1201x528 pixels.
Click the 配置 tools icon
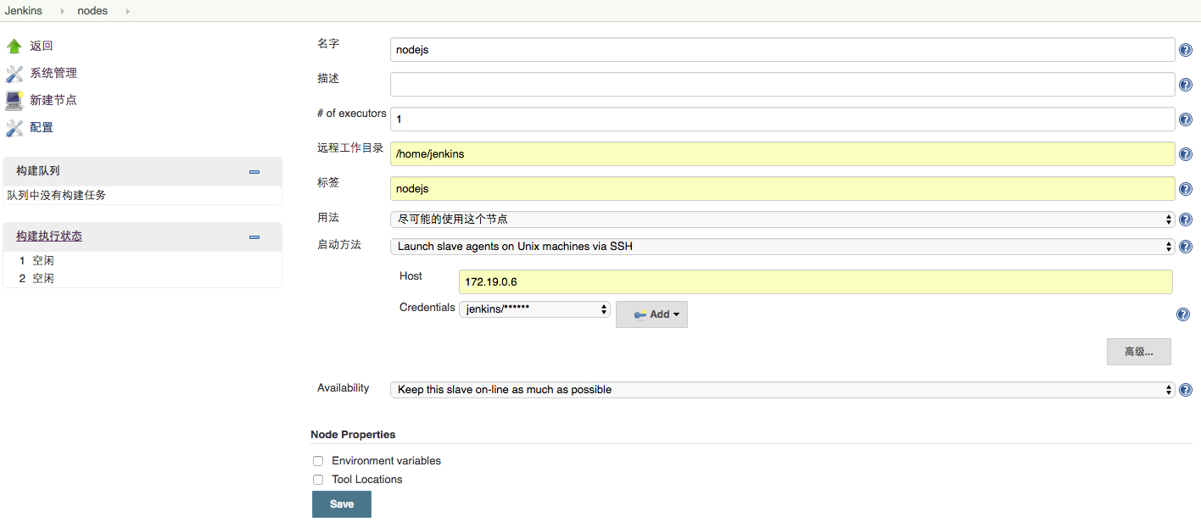point(14,127)
